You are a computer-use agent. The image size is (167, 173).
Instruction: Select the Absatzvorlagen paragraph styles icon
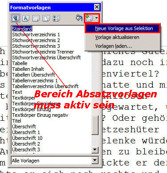(16, 18)
